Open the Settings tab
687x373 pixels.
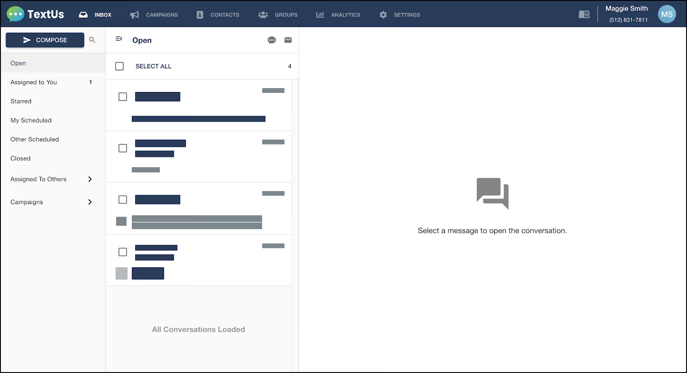pos(400,15)
